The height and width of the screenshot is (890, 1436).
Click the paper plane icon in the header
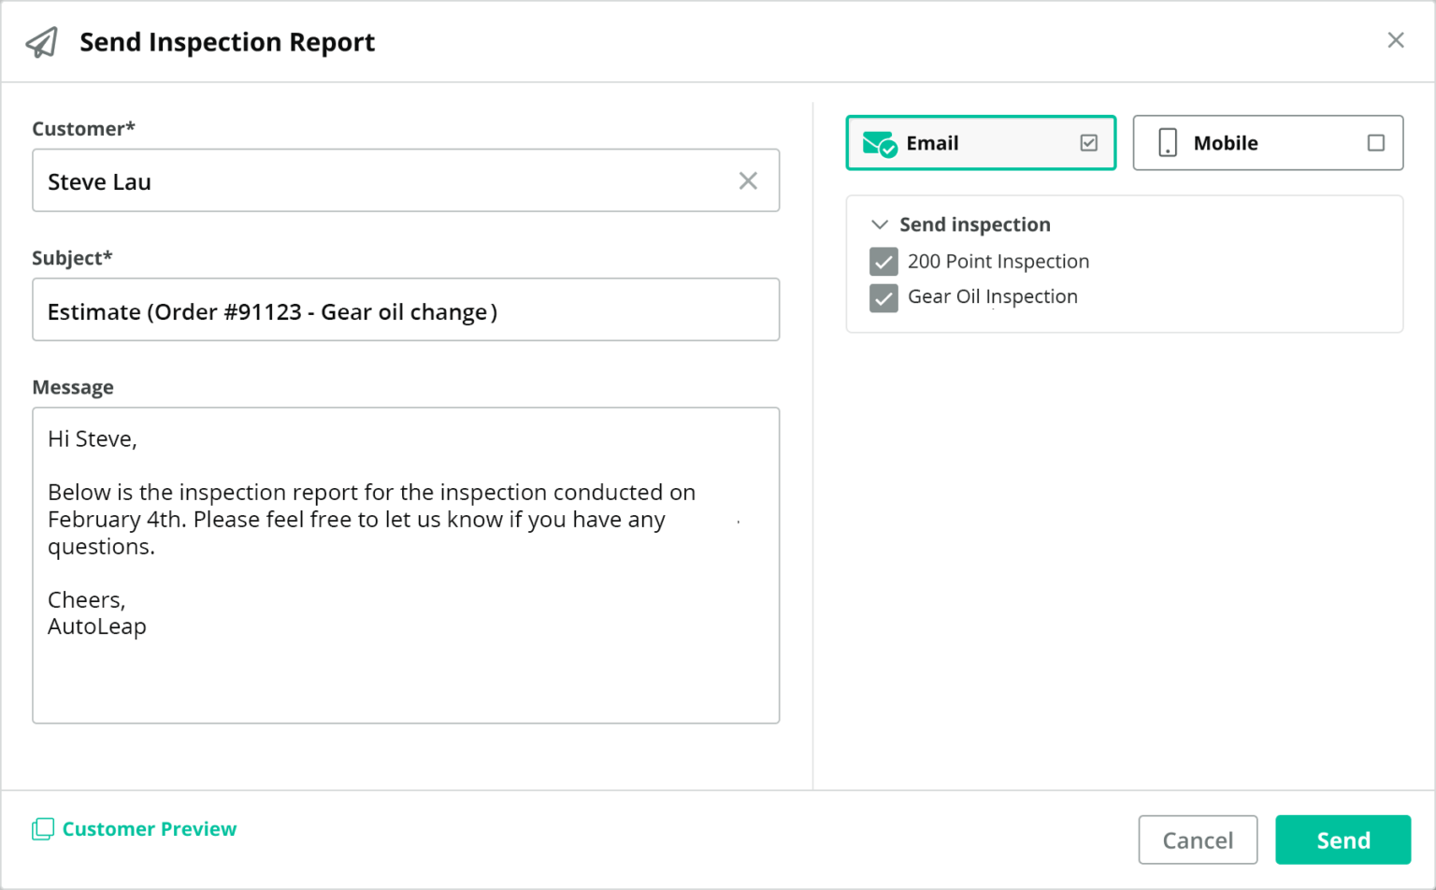[x=41, y=41]
